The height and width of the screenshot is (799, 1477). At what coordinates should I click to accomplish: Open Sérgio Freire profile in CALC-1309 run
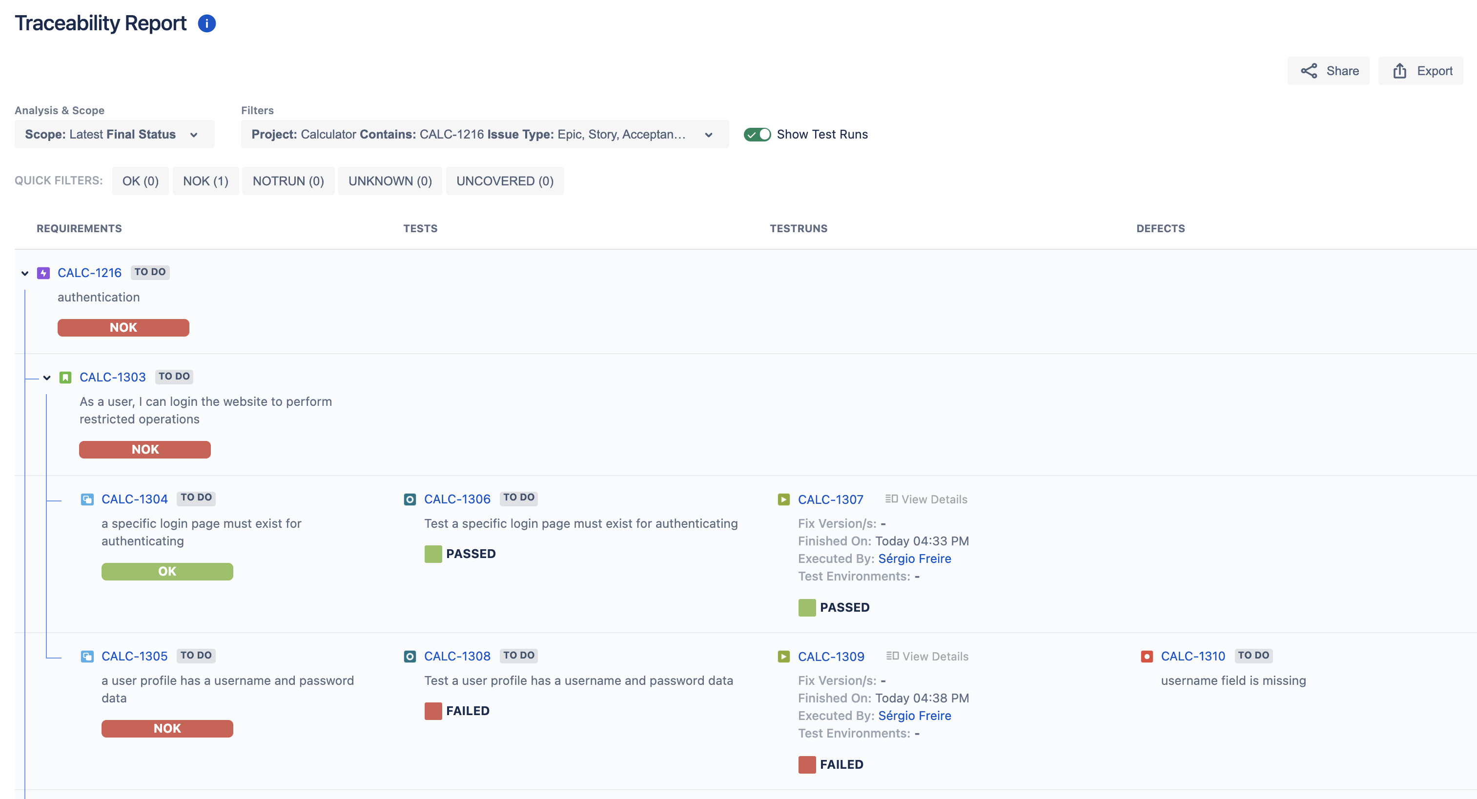[915, 716]
